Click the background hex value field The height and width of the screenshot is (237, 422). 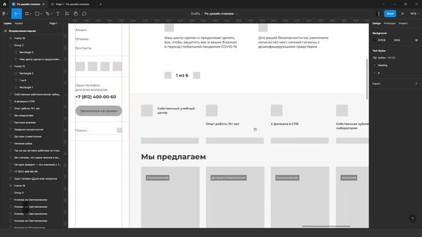(382, 40)
